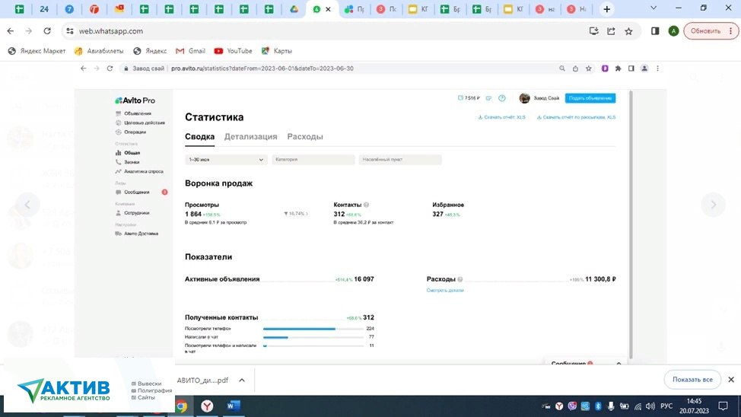The width and height of the screenshot is (741, 417).
Task: Click the browser back arrow
Action: [x=10, y=31]
